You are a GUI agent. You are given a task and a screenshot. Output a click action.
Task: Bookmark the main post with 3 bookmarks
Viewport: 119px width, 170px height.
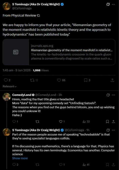(87, 80)
